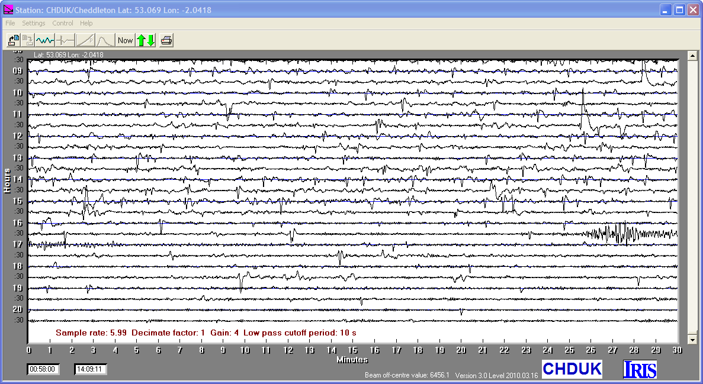Image resolution: width=703 pixels, height=384 pixels.
Task: Click the Version 3.0 Level text
Action: (x=496, y=375)
